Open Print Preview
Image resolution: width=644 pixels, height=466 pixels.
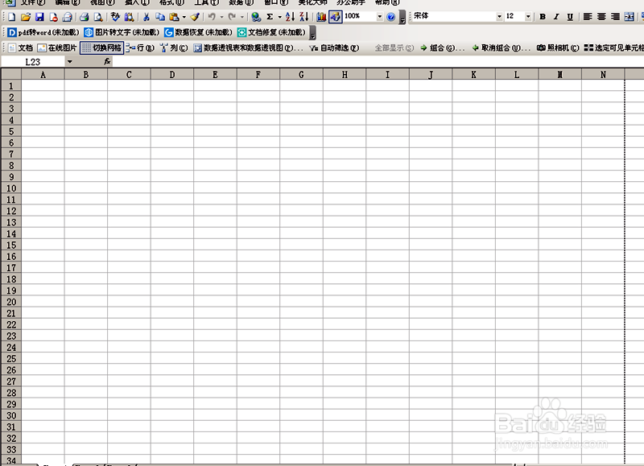pyautogui.click(x=98, y=17)
